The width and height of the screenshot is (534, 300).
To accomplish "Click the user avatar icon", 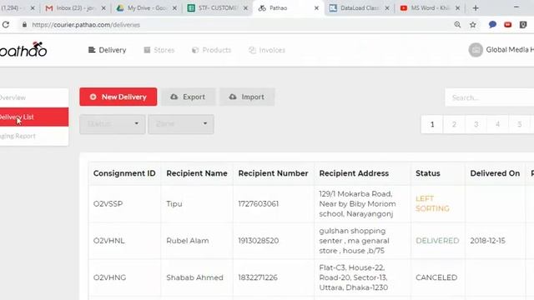I will (476, 50).
